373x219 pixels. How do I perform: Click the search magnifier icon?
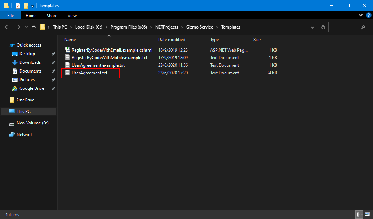pyautogui.click(x=363, y=27)
